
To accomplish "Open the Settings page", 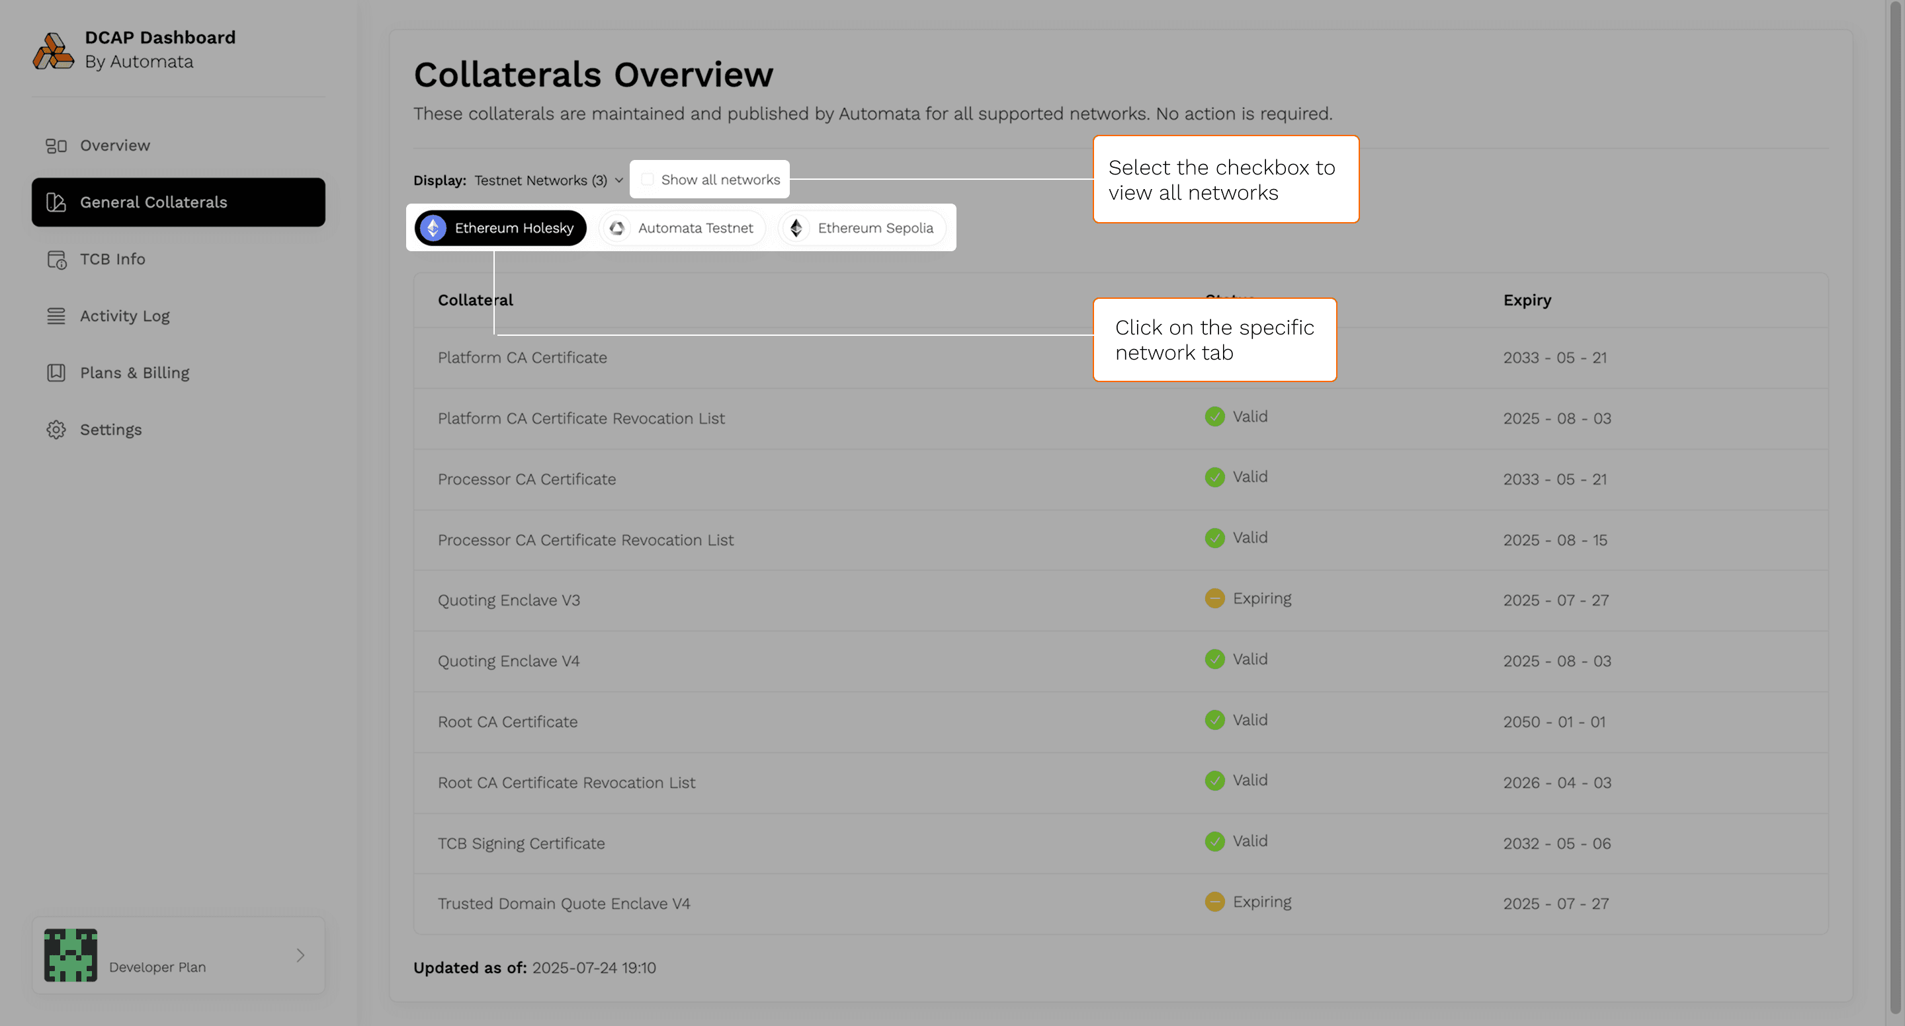I will point(111,430).
